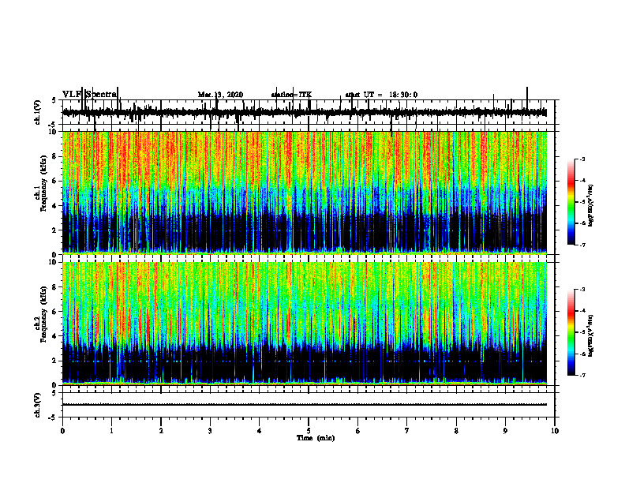Screen dimensions: 625x483
Task: Click time axis tick label "5"
Action: (x=309, y=431)
